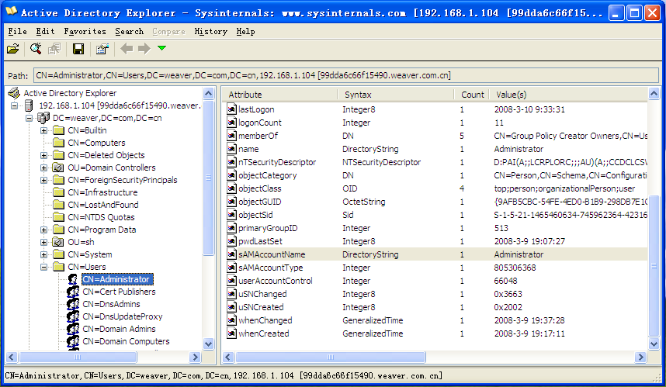Open the Search menu

coord(129,31)
